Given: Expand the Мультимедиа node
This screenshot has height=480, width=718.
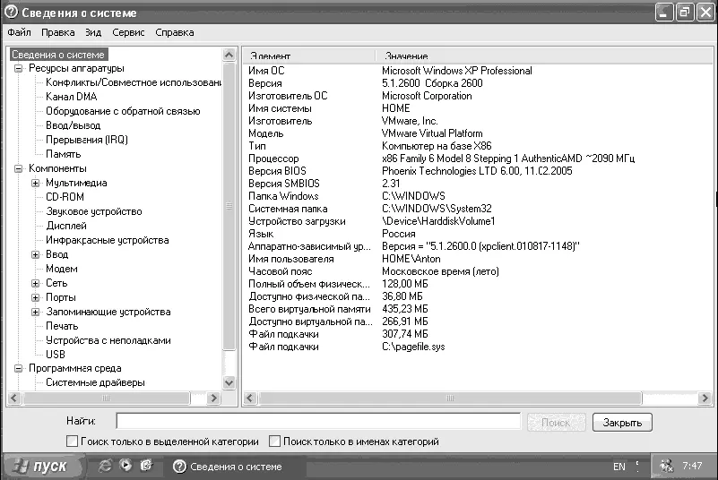Looking at the screenshot, I should click(35, 183).
